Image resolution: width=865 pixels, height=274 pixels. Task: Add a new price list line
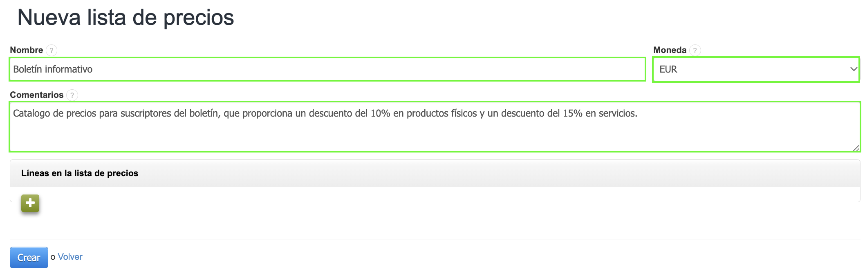point(30,203)
